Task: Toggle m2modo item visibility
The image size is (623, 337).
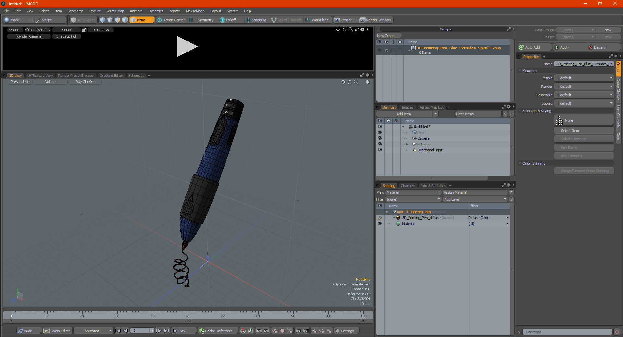Action: pos(380,144)
